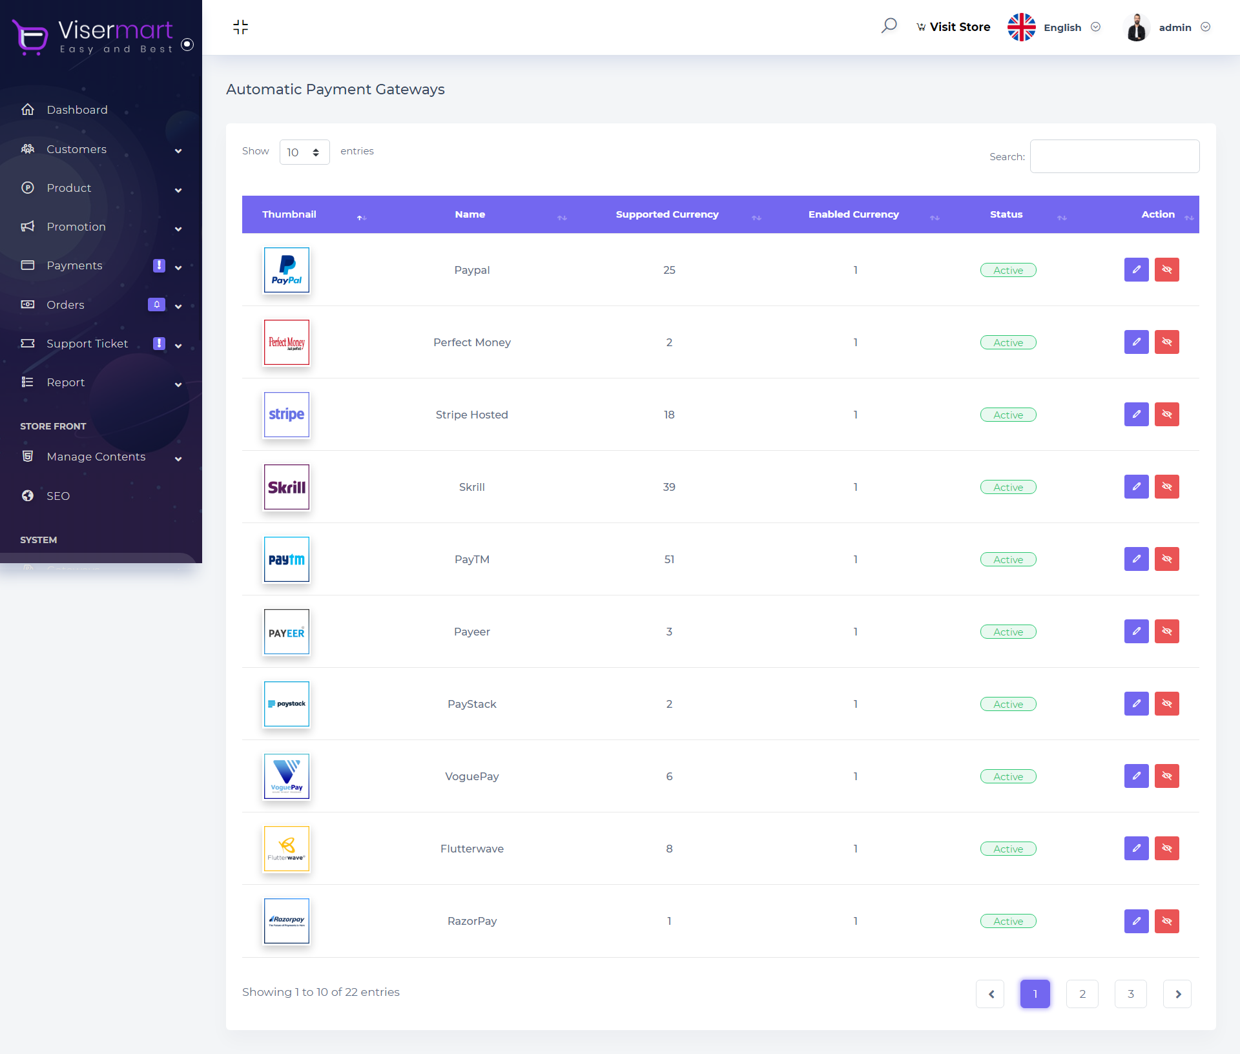Screen dimensions: 1240x1054
Task: Click the Visit Store link
Action: point(953,27)
